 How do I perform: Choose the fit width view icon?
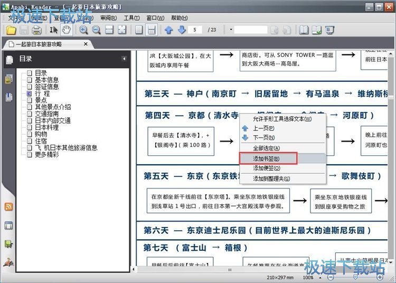(x=109, y=30)
